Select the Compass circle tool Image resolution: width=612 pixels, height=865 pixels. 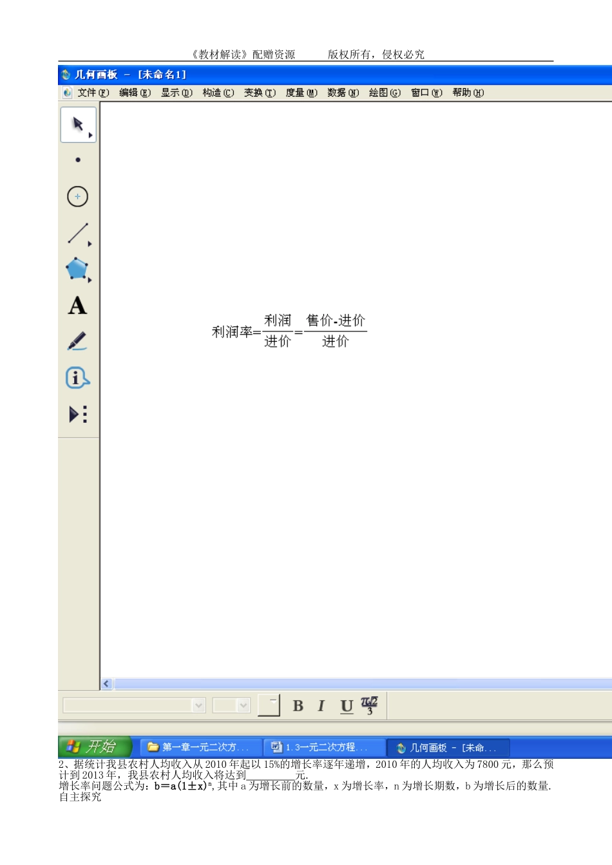click(77, 197)
